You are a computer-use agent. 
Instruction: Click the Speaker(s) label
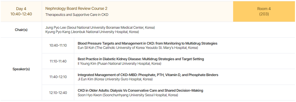tap(21, 69)
